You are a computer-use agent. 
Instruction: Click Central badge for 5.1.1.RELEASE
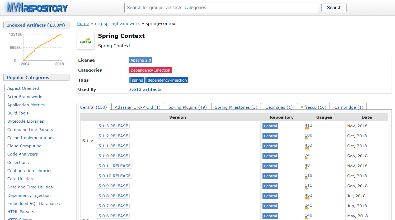pos(270,146)
